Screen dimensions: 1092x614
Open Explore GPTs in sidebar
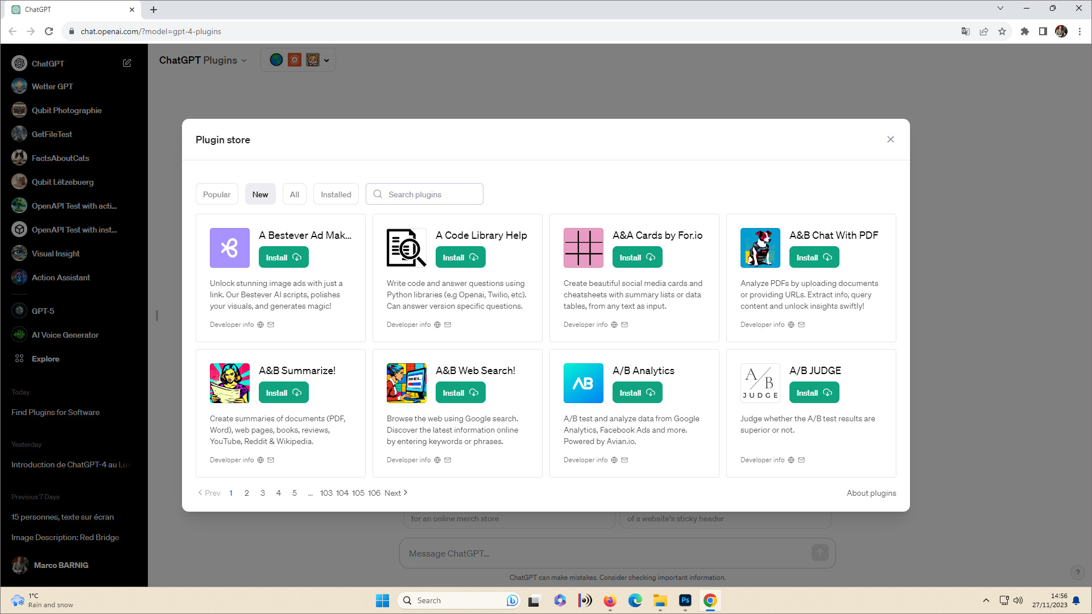(x=45, y=359)
